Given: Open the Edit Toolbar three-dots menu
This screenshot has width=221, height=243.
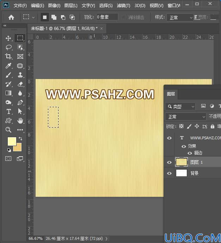Looking at the screenshot, I should point(20,130).
